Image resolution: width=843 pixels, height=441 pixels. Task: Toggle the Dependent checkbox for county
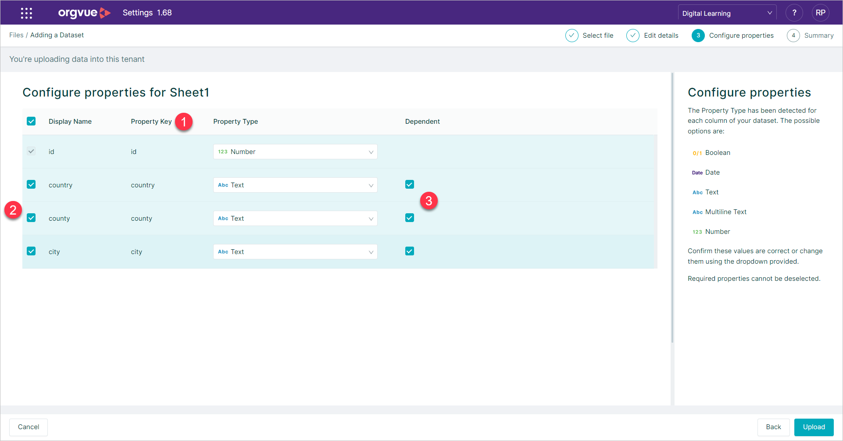410,218
